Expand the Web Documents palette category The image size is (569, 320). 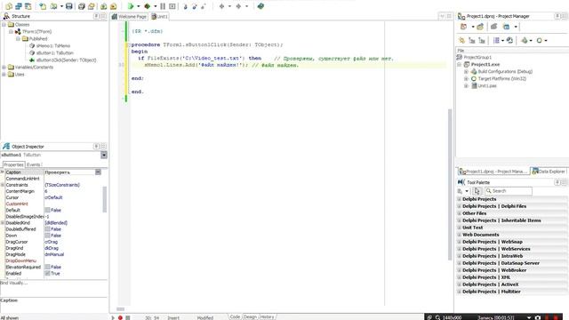tap(459, 235)
